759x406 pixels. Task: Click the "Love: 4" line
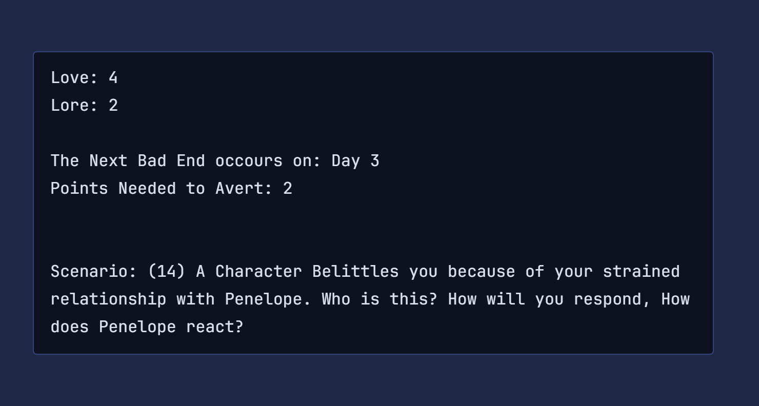click(84, 78)
